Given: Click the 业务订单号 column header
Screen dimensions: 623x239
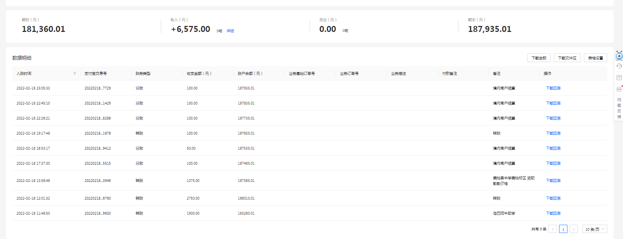Looking at the screenshot, I should 349,73.
